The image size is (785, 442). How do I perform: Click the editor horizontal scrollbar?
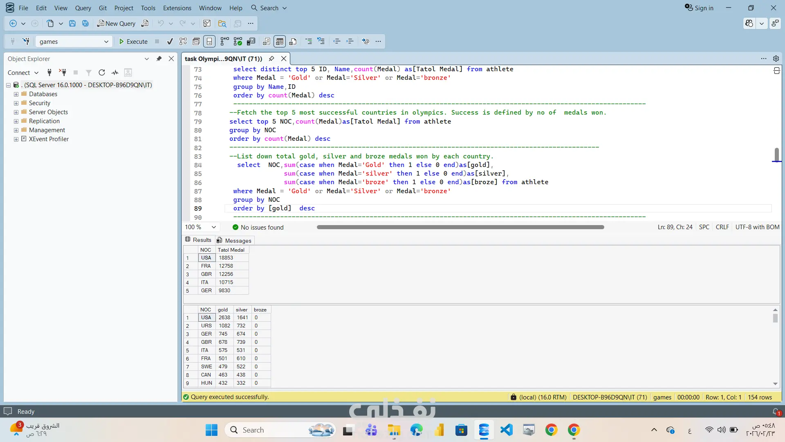click(460, 227)
